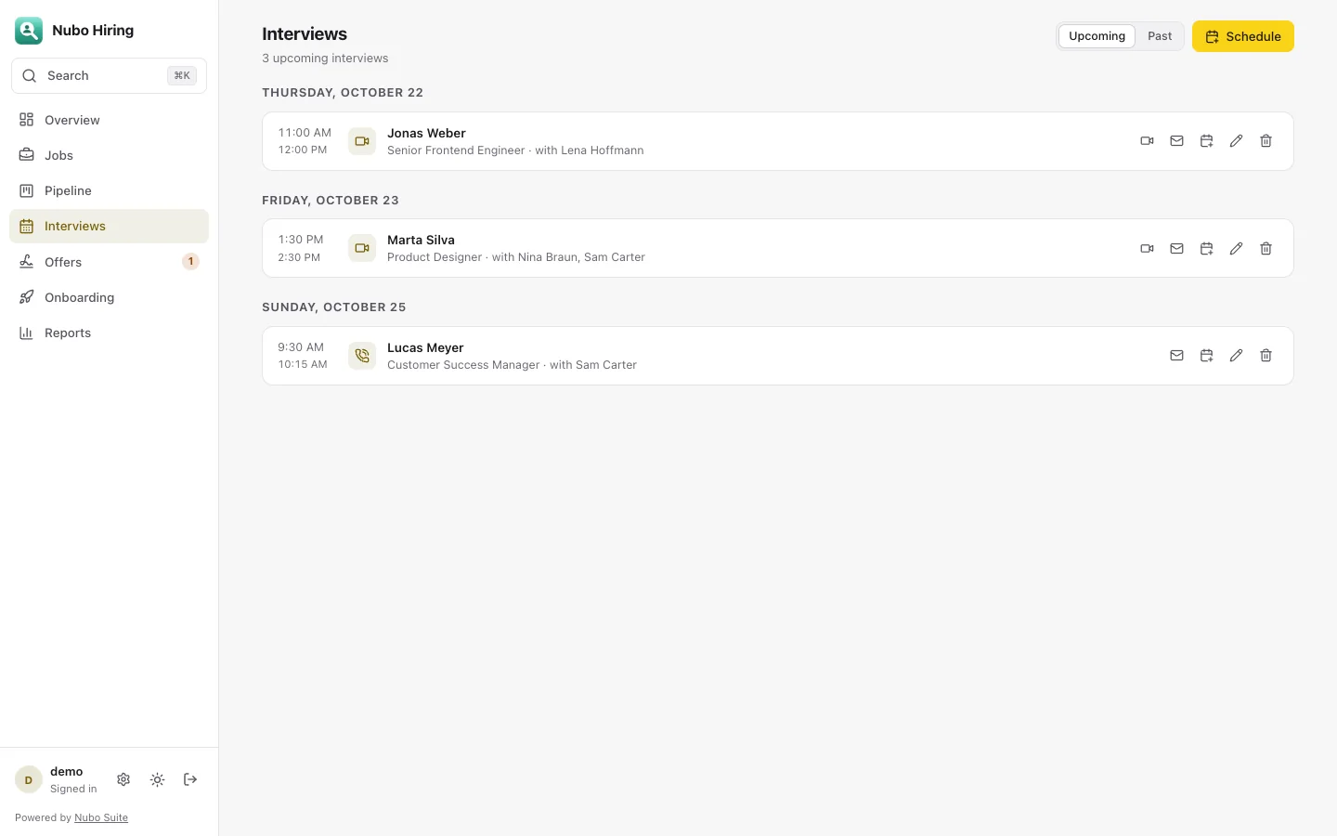Open Offers in the sidebar

[x=109, y=262]
